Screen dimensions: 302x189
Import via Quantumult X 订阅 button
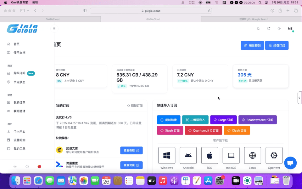click(204, 130)
